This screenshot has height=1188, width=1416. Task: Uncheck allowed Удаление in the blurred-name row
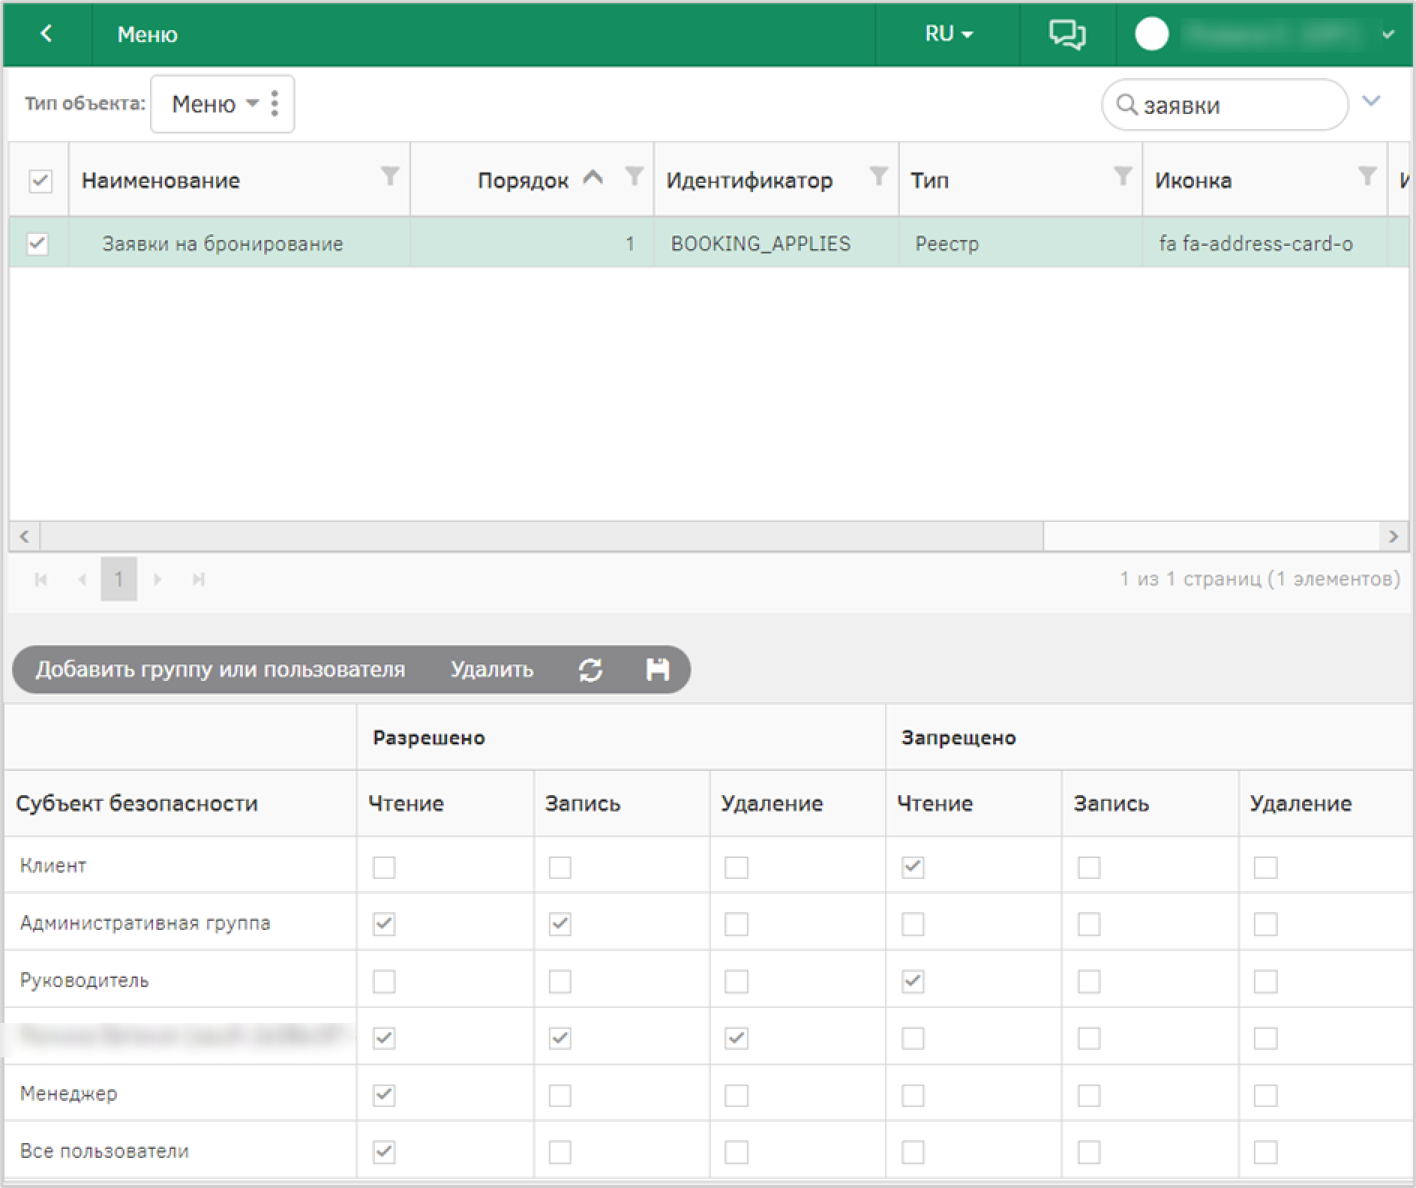(736, 1038)
